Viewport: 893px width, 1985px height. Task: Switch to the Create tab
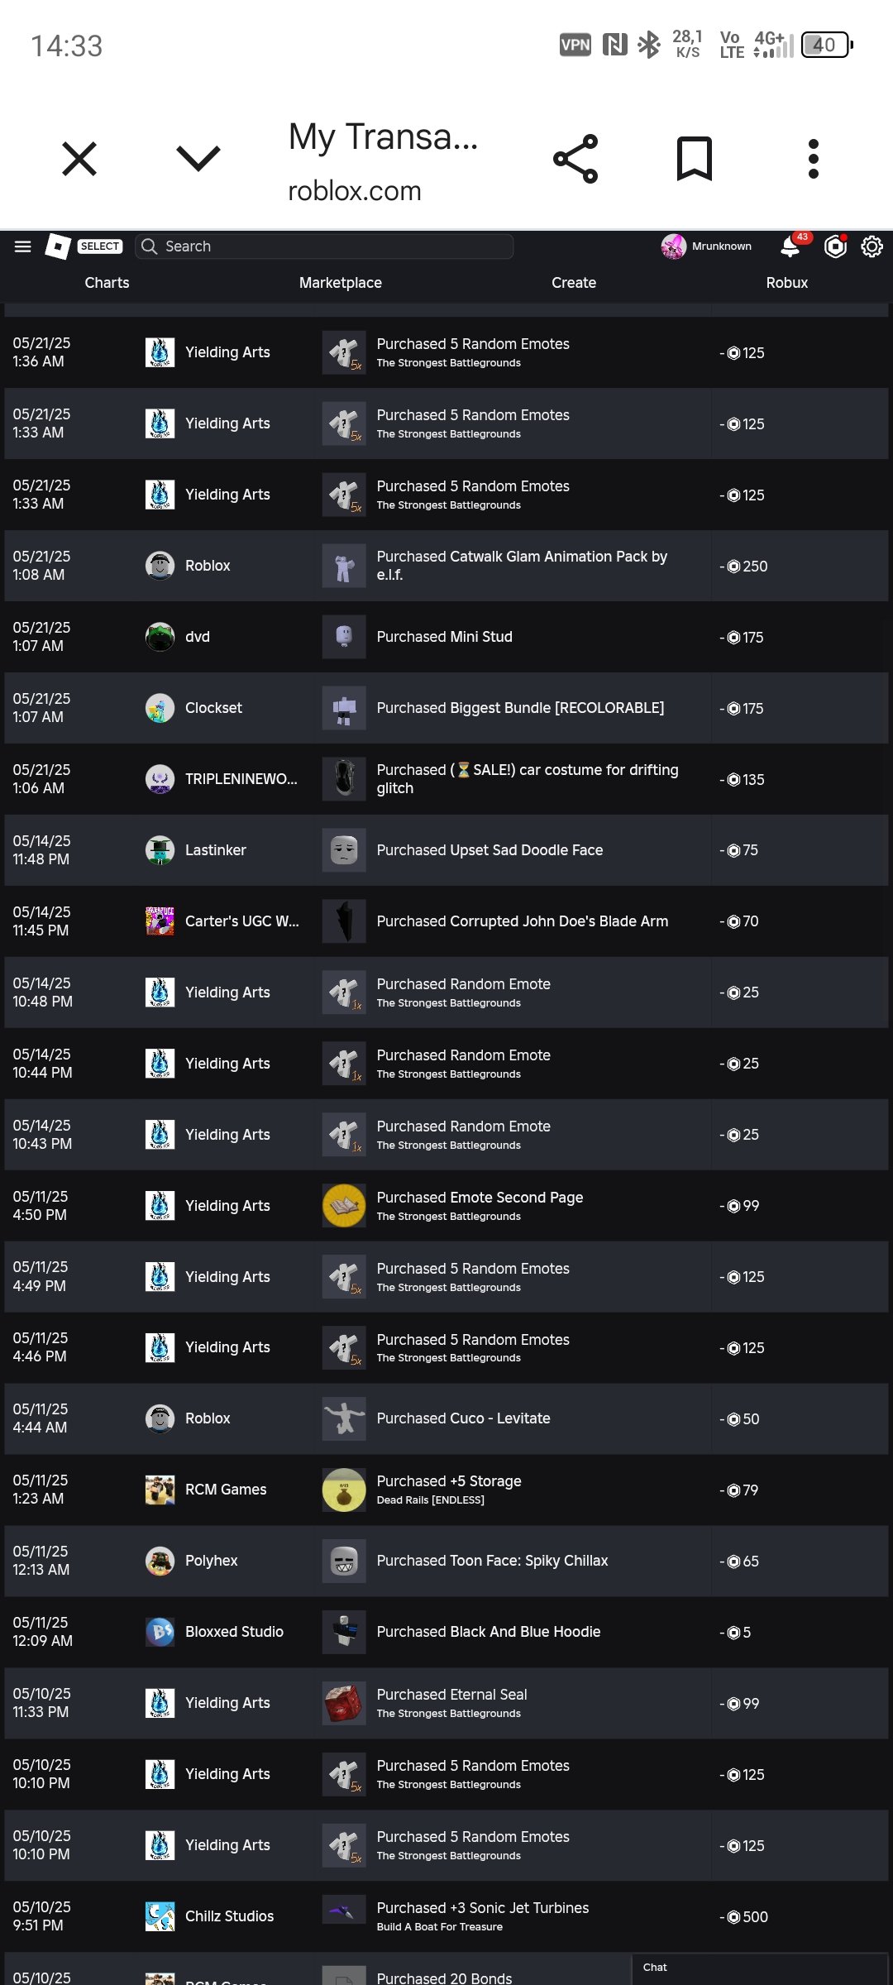point(574,283)
